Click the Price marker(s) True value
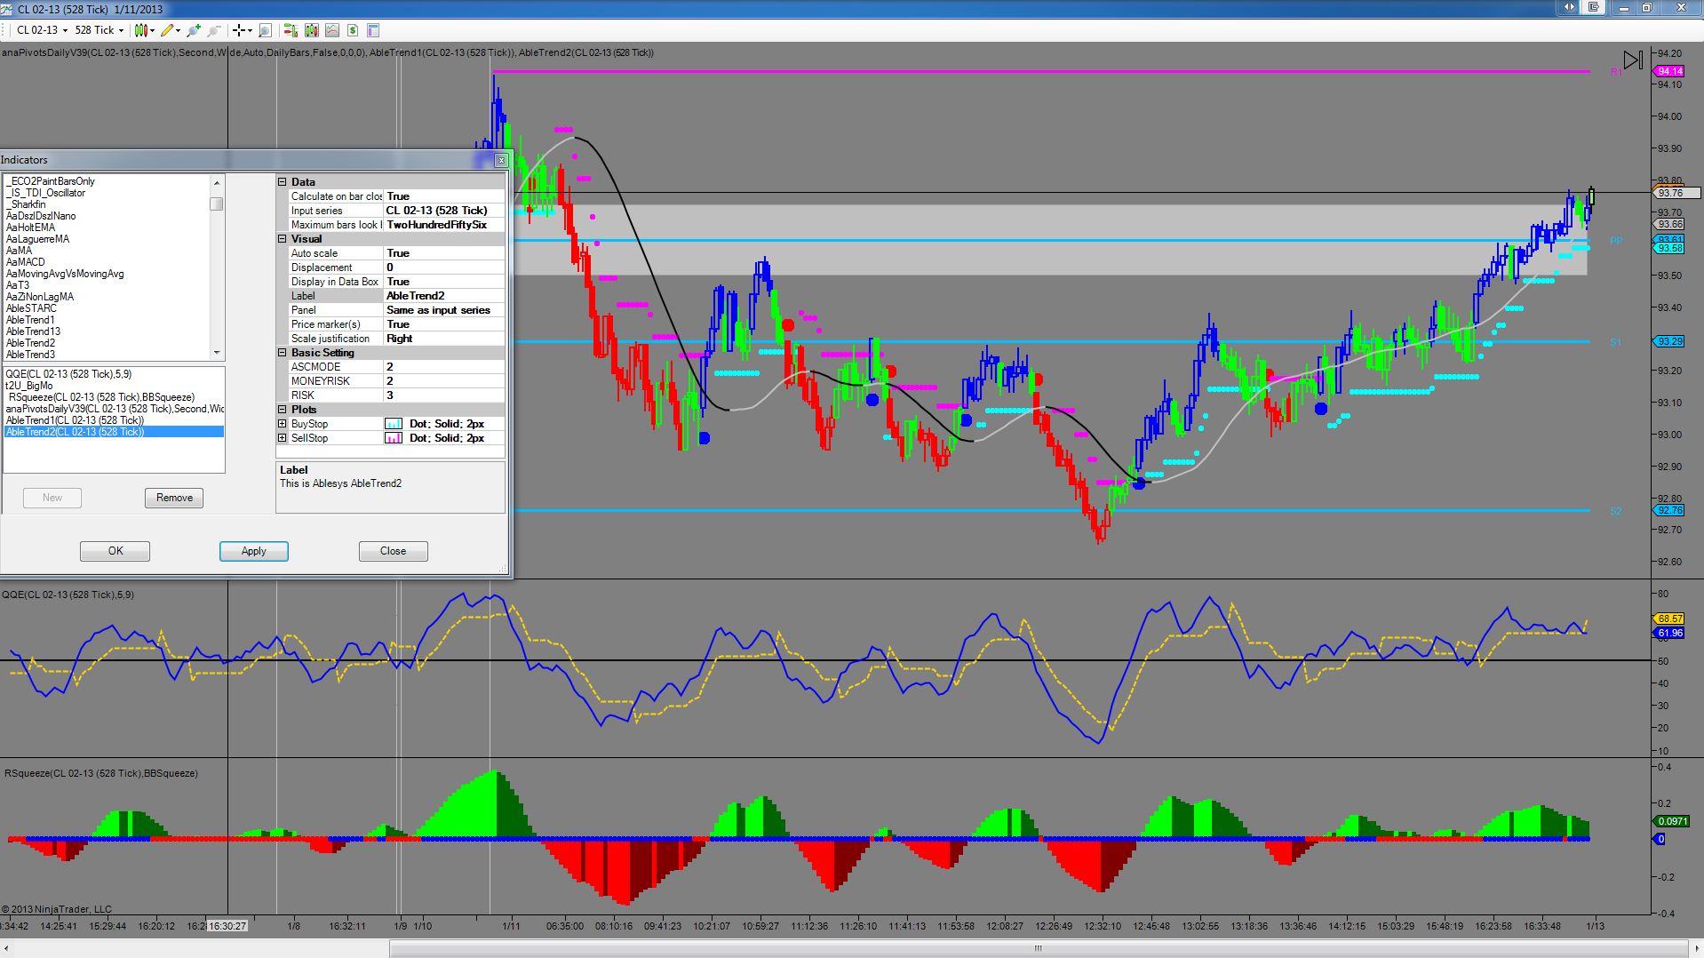The width and height of the screenshot is (1704, 958). point(444,324)
